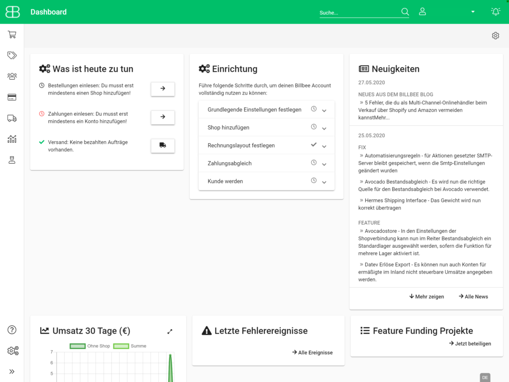Screen dimensions: 509x382
Task: Click arrow button for Zahlungen einlesen
Action: (x=163, y=117)
